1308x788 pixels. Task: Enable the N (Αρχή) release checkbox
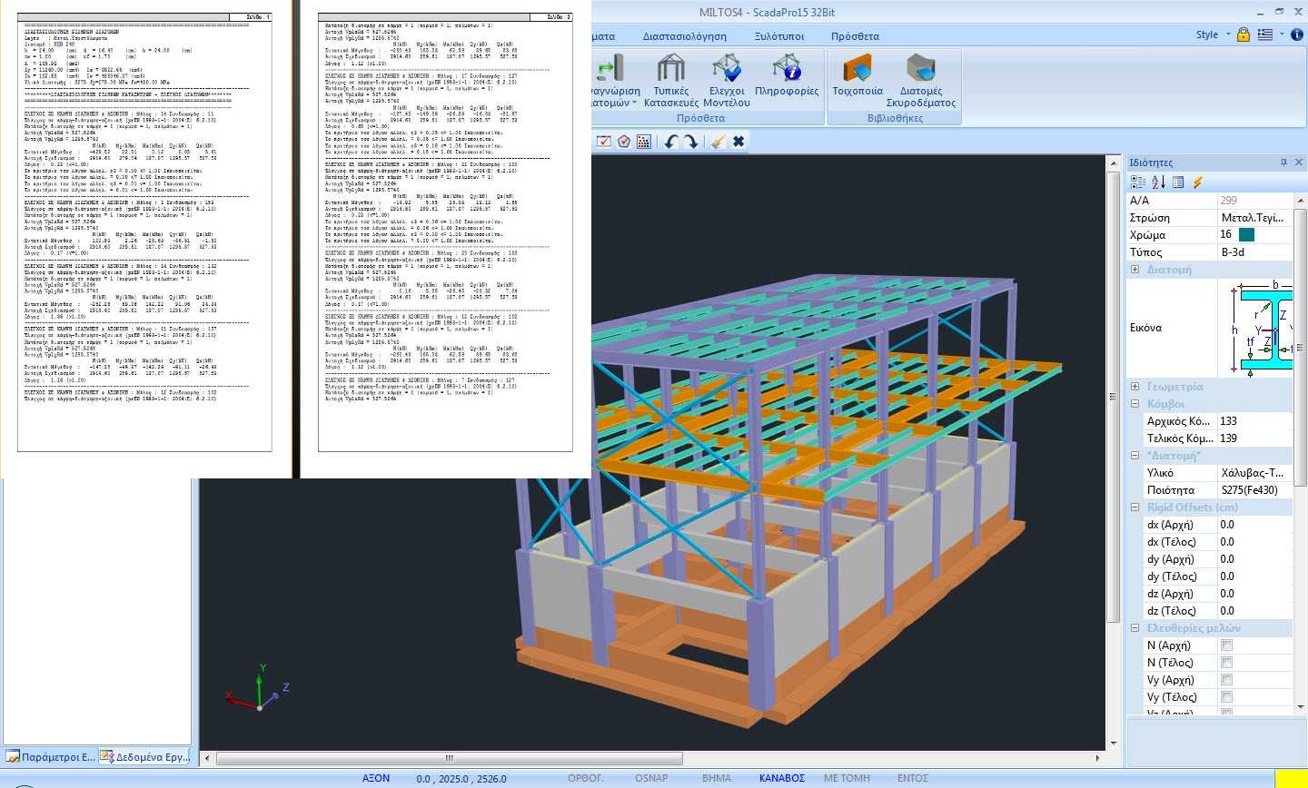tap(1226, 645)
